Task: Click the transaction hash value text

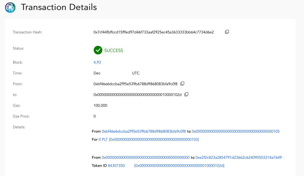Action: (x=153, y=32)
